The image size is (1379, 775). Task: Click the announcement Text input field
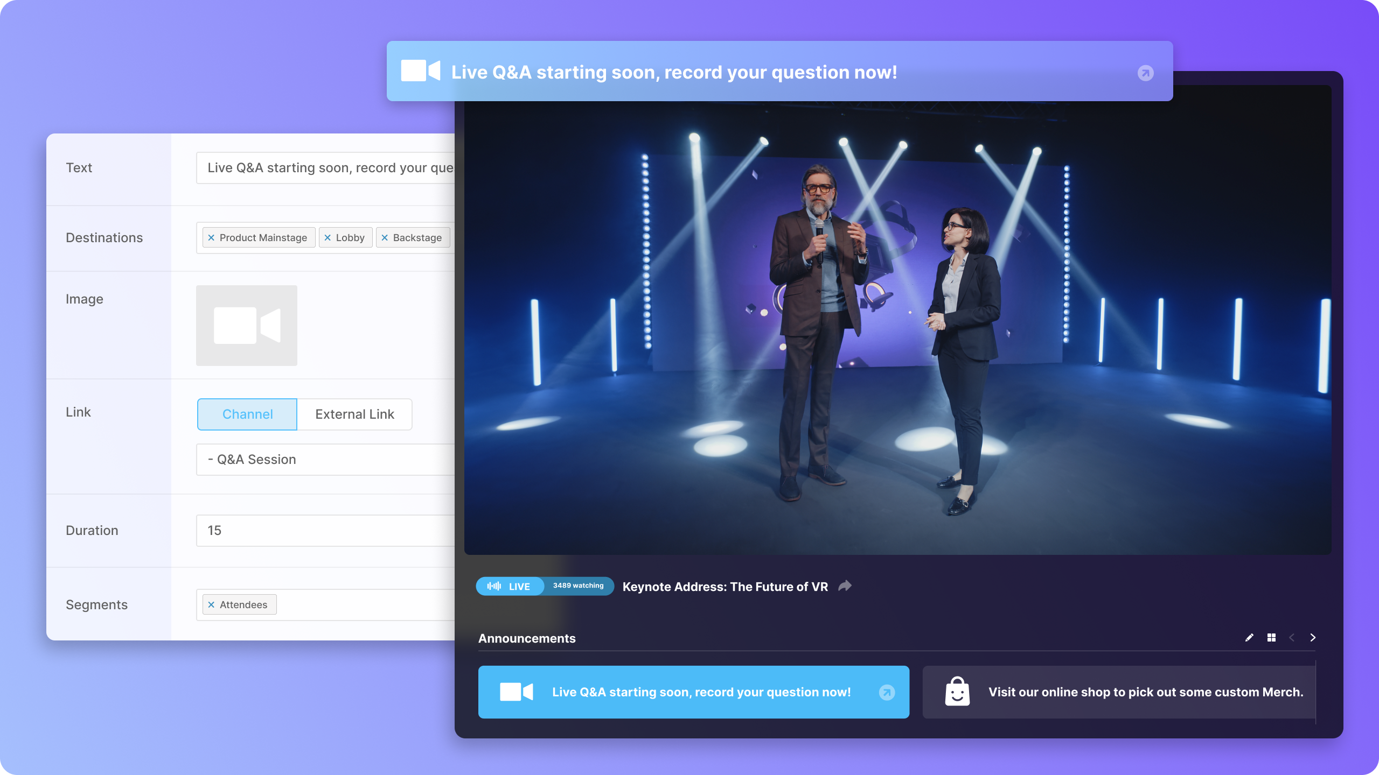pyautogui.click(x=325, y=168)
